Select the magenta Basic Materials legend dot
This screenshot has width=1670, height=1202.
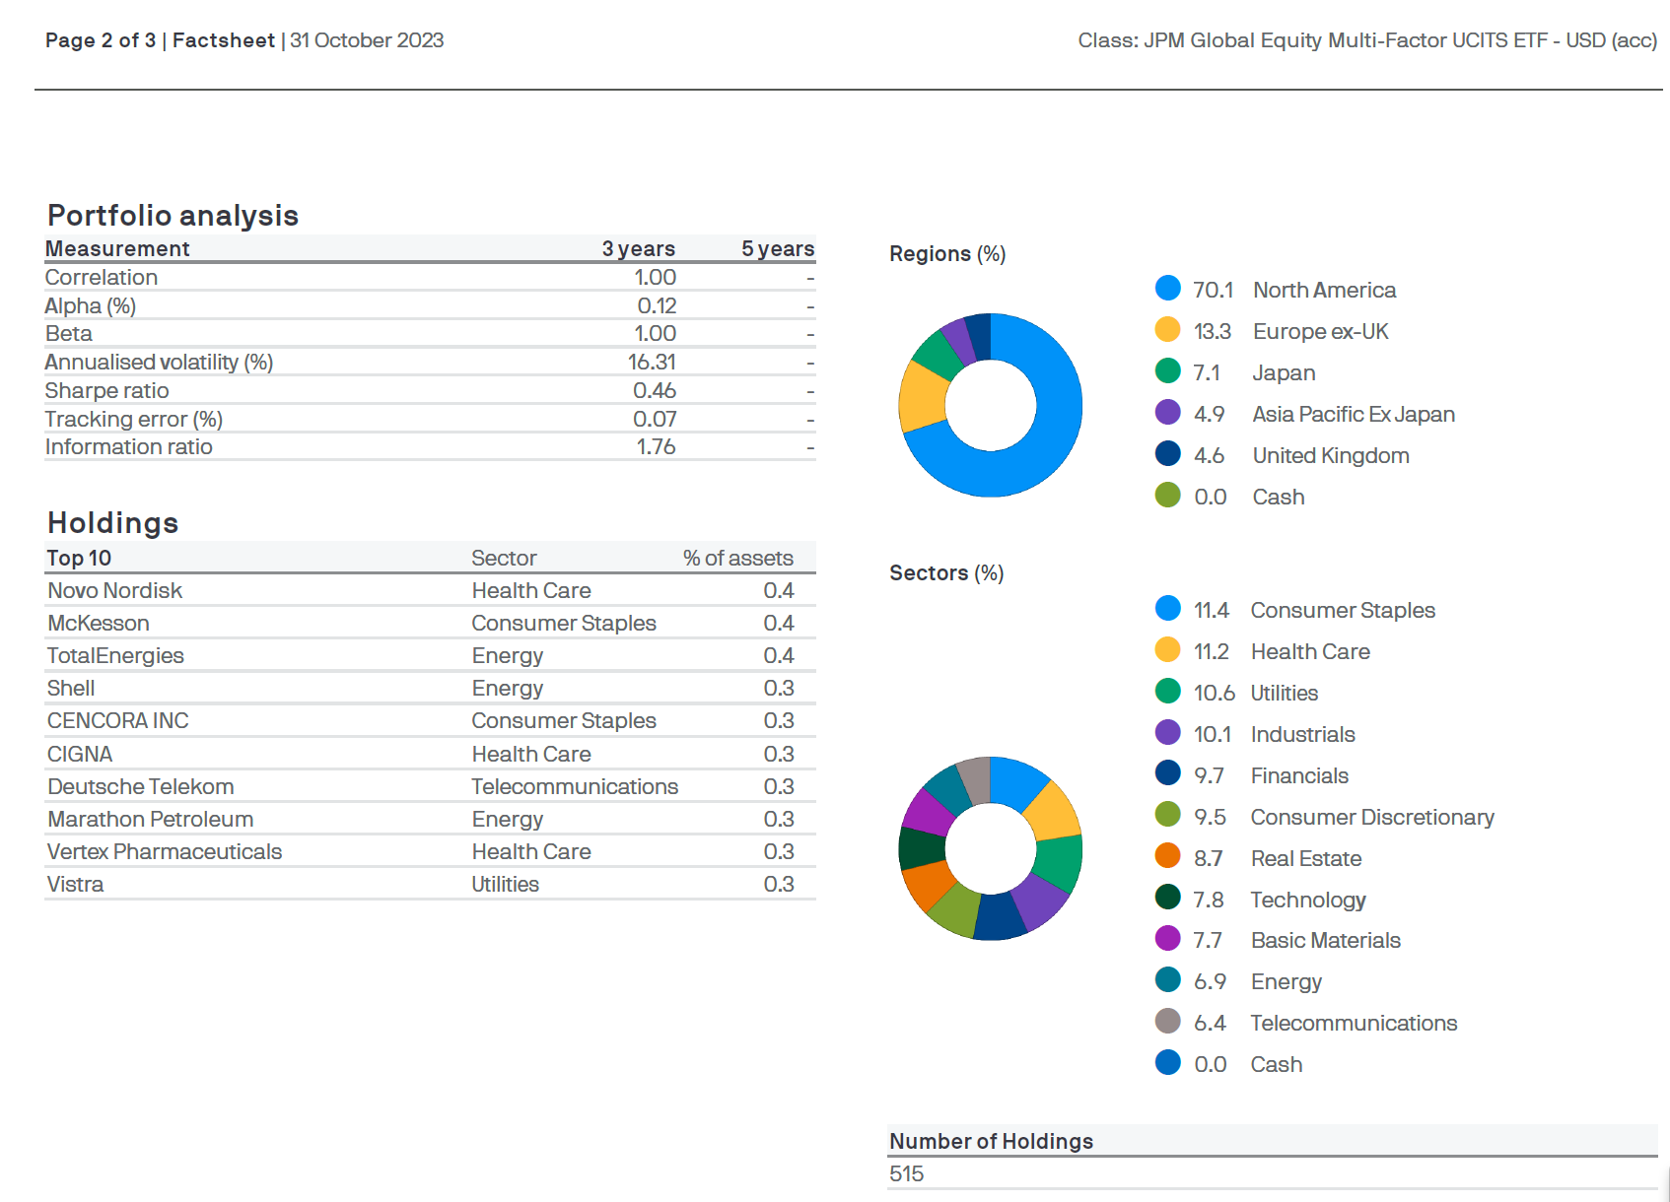(1167, 939)
